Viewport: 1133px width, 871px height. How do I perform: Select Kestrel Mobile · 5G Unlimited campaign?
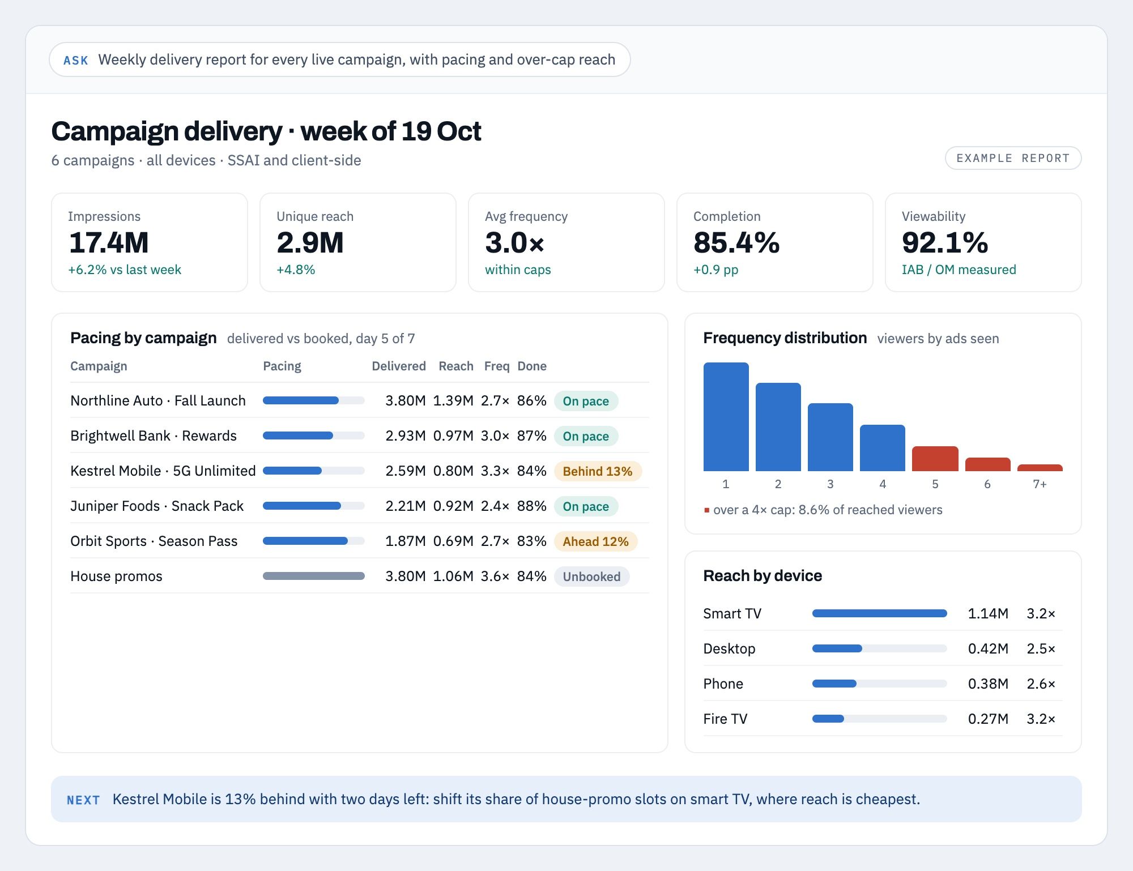(x=360, y=471)
